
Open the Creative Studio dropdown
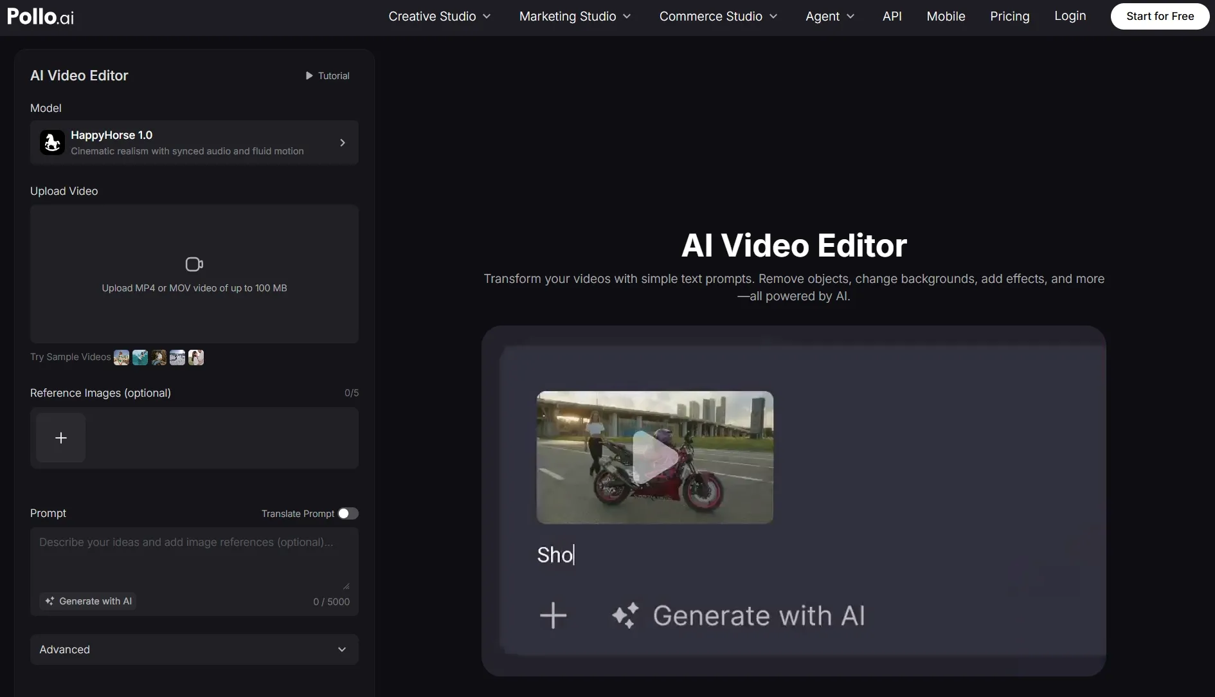click(440, 16)
